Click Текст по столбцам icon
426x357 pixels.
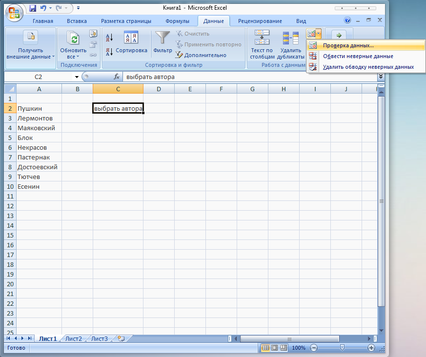pyautogui.click(x=262, y=44)
